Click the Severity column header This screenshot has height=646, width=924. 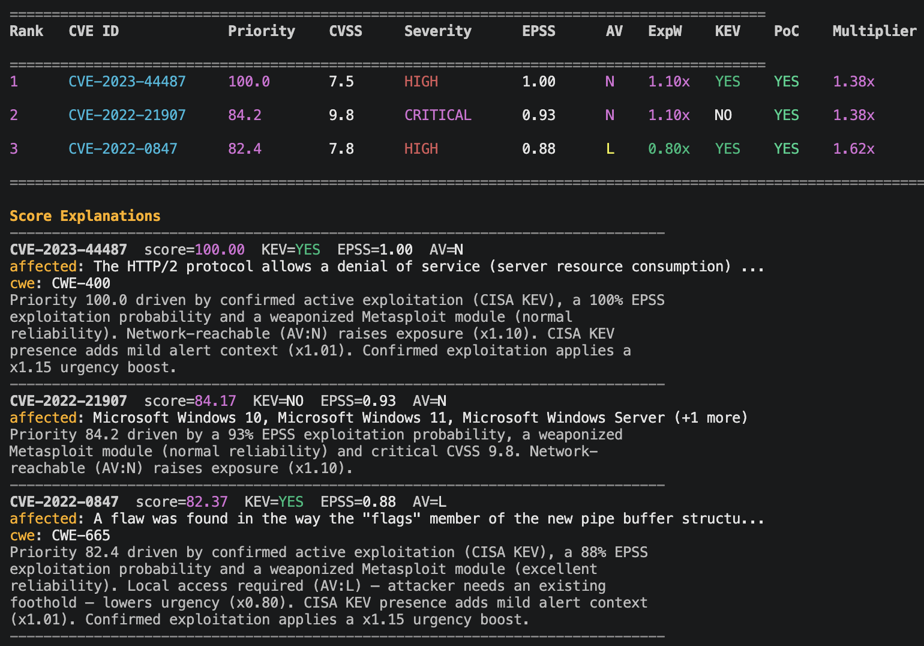(x=438, y=31)
